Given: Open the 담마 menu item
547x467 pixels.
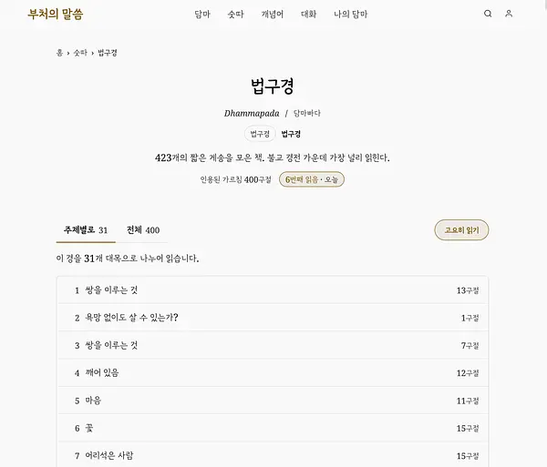Looking at the screenshot, I should coord(202,15).
